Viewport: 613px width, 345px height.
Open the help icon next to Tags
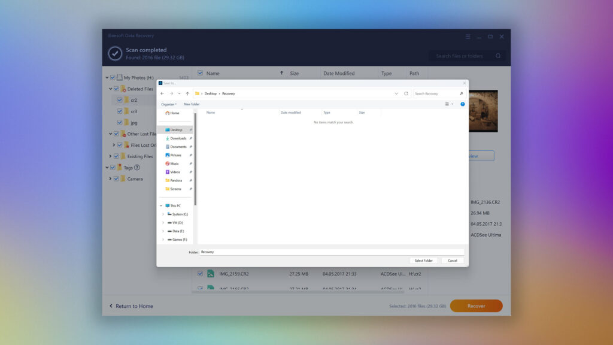pos(137,168)
